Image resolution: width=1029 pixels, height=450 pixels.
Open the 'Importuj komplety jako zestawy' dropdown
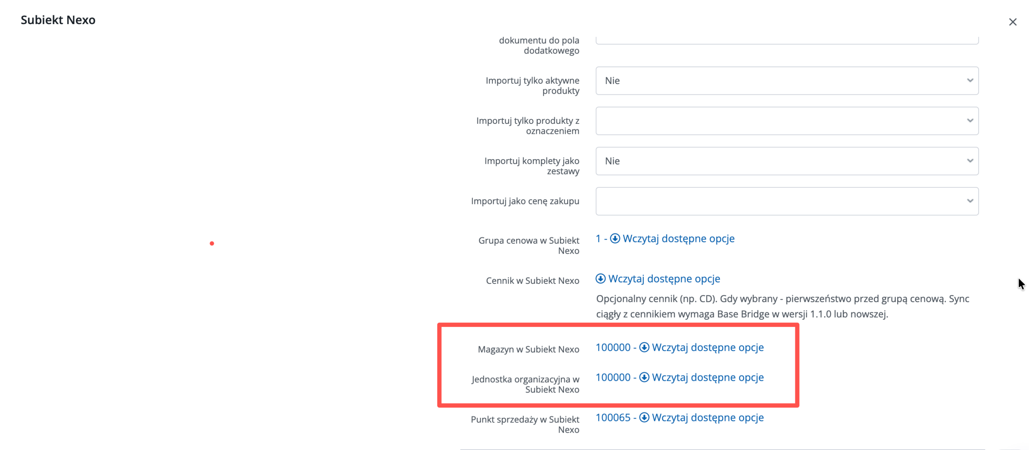[787, 161]
